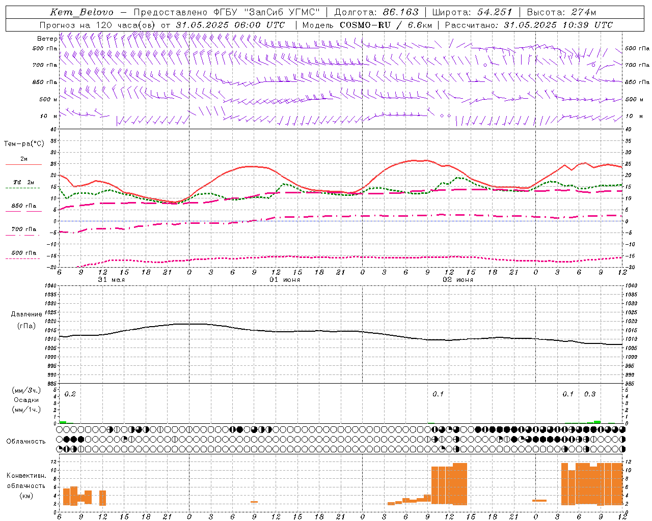Click the '0.2' precipitation amount value
Viewport: 652px width, 521px height.
(70, 394)
